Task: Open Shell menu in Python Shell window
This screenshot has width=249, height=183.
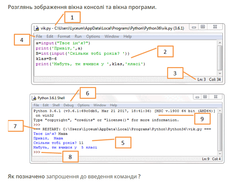Action: (x=56, y=105)
